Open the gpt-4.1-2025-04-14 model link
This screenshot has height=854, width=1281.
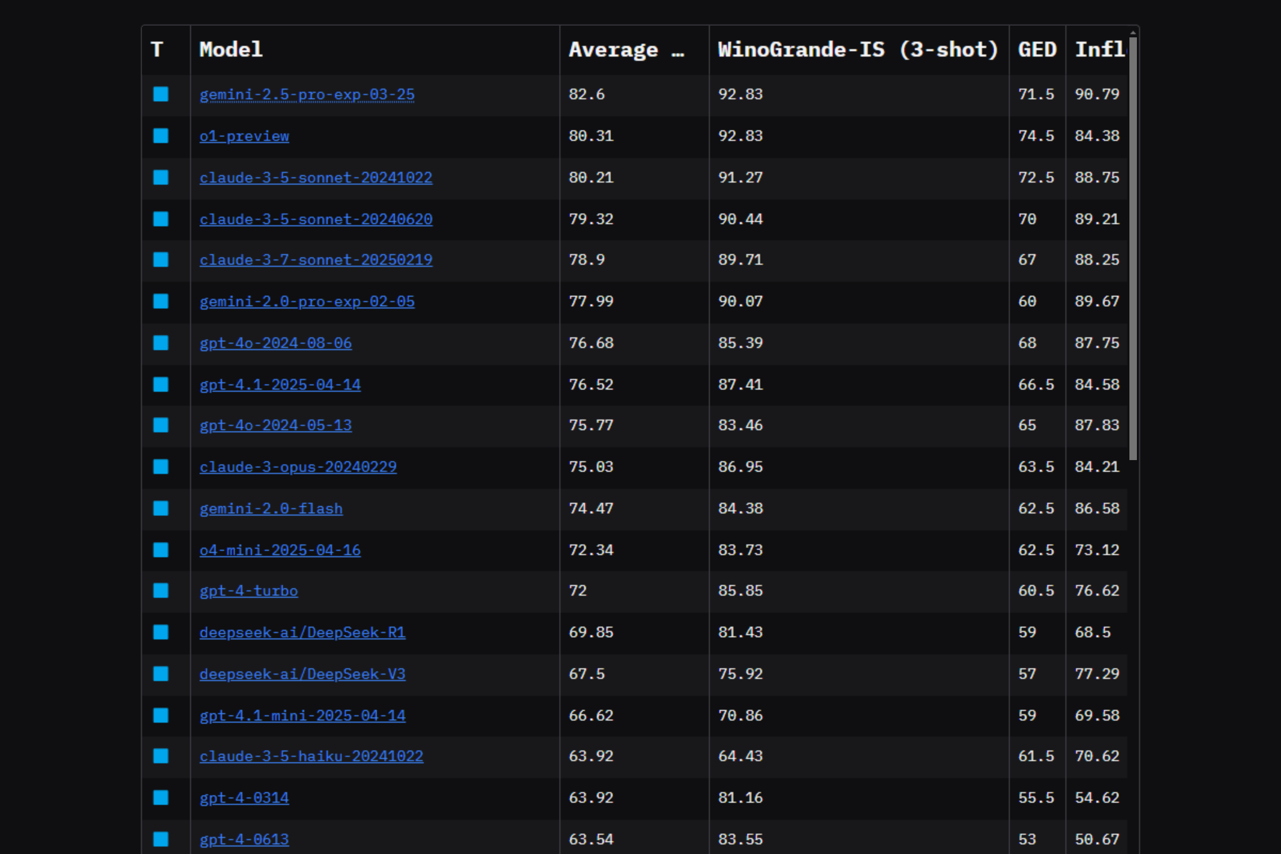tap(280, 385)
